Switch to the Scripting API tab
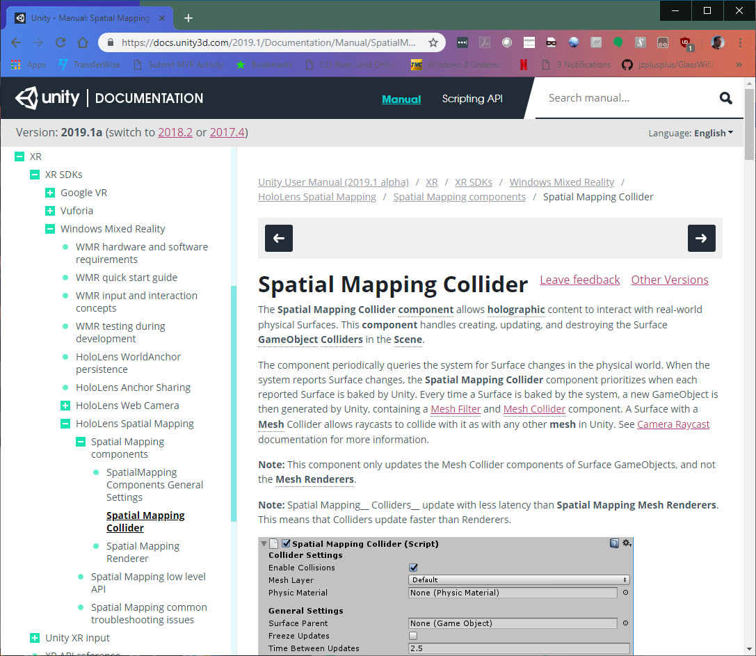 472,98
